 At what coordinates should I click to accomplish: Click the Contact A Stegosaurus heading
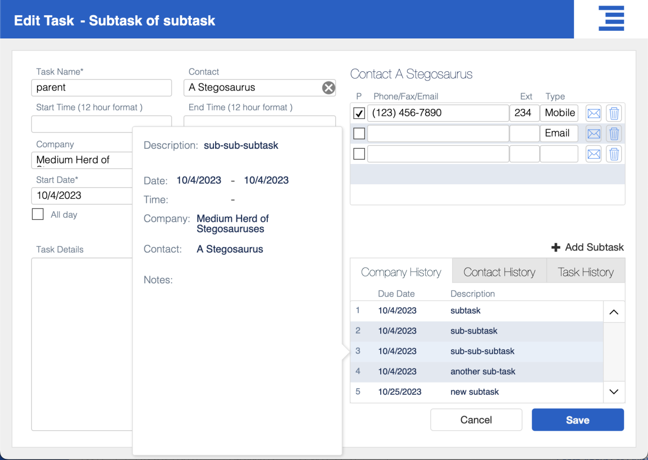pyautogui.click(x=411, y=74)
